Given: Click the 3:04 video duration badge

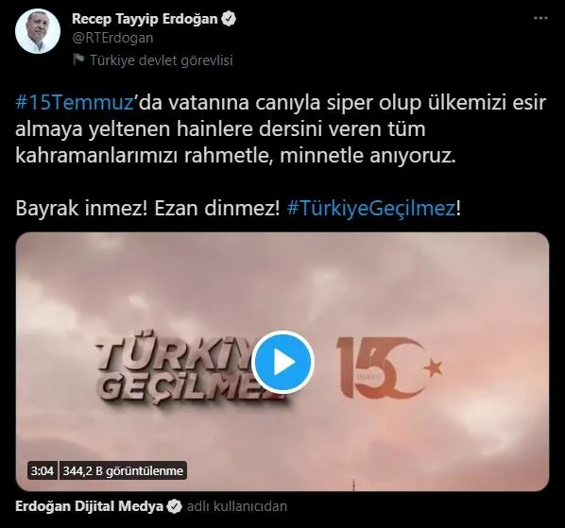Looking at the screenshot, I should [x=43, y=470].
